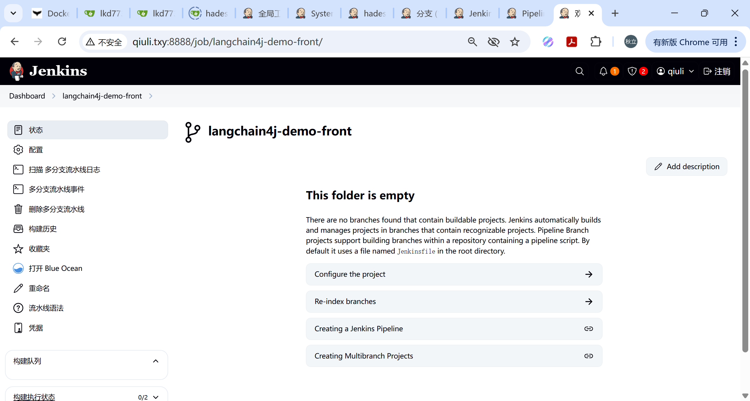Viewport: 750px width, 401px height.
Task: Bookmark this page with the star icon
Action: [515, 42]
